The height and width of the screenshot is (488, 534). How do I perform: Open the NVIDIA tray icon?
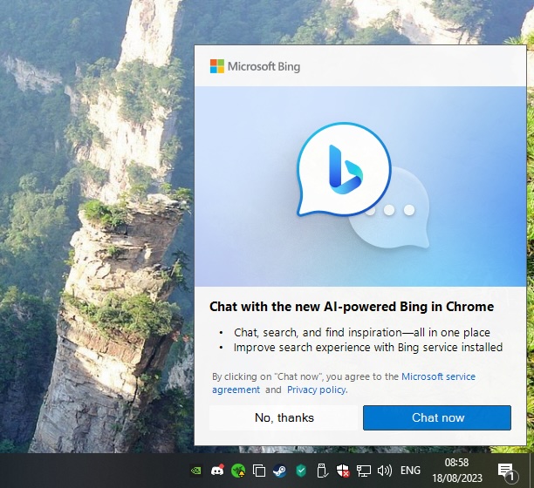tap(195, 471)
